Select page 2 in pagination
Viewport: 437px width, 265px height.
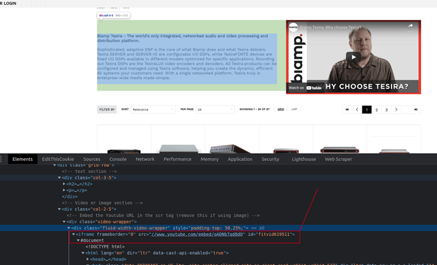377,109
